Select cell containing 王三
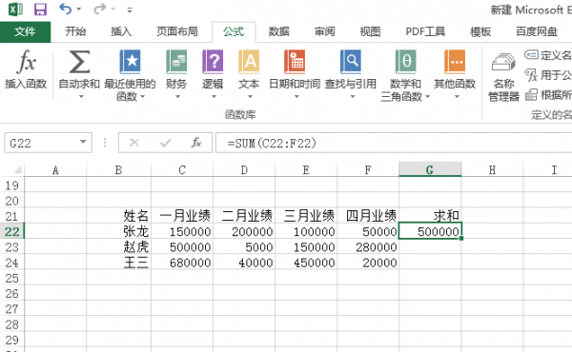 [118, 262]
